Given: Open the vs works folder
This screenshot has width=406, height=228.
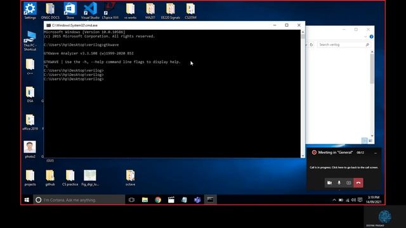Looking at the screenshot, I should 130,11.
